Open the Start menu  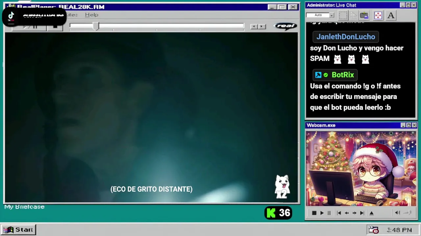(18, 230)
